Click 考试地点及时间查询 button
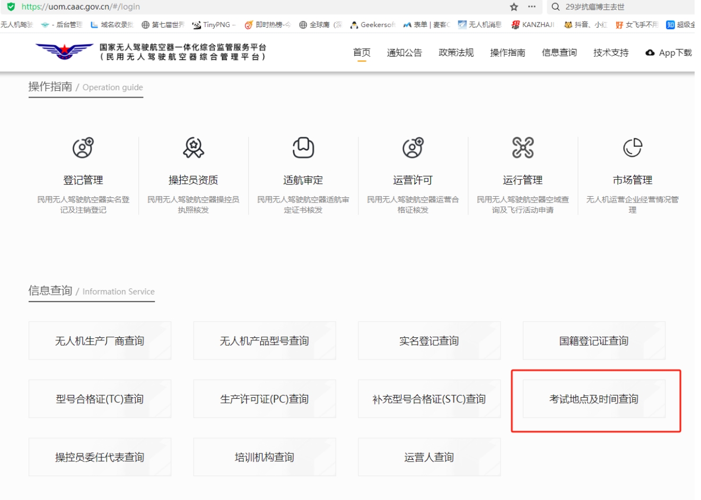 click(x=594, y=399)
